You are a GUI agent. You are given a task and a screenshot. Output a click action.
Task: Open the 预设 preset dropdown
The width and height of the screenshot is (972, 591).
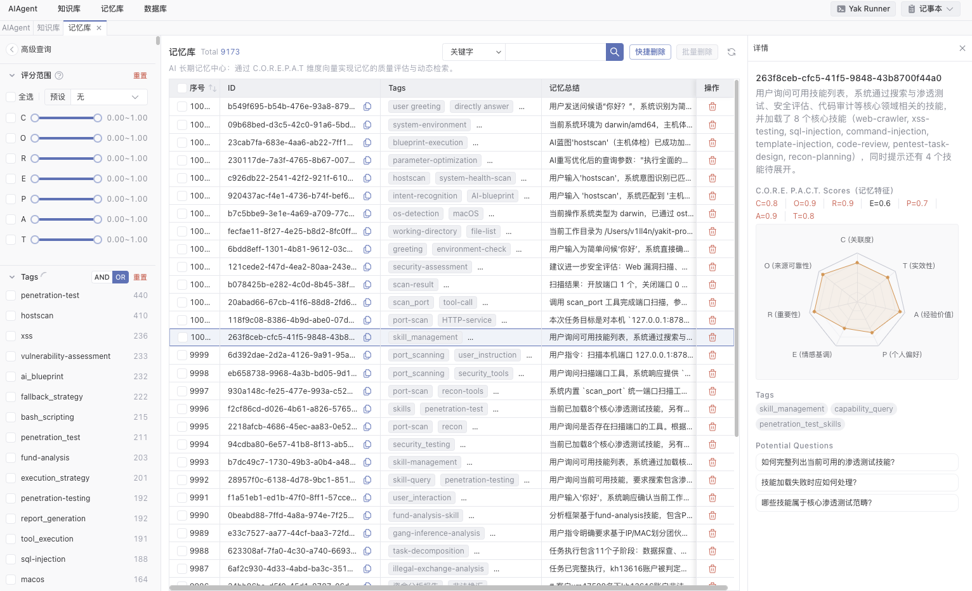[x=107, y=97]
